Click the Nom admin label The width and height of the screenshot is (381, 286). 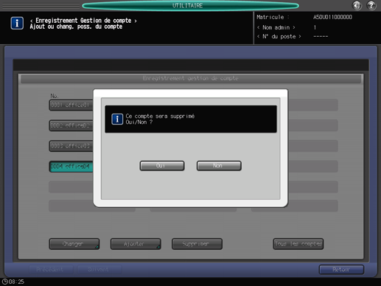(276, 27)
